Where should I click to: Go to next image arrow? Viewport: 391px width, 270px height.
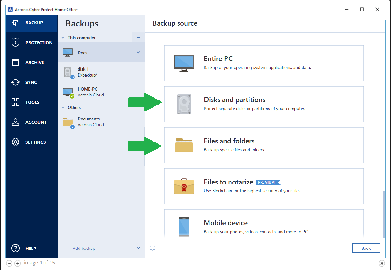(18, 263)
